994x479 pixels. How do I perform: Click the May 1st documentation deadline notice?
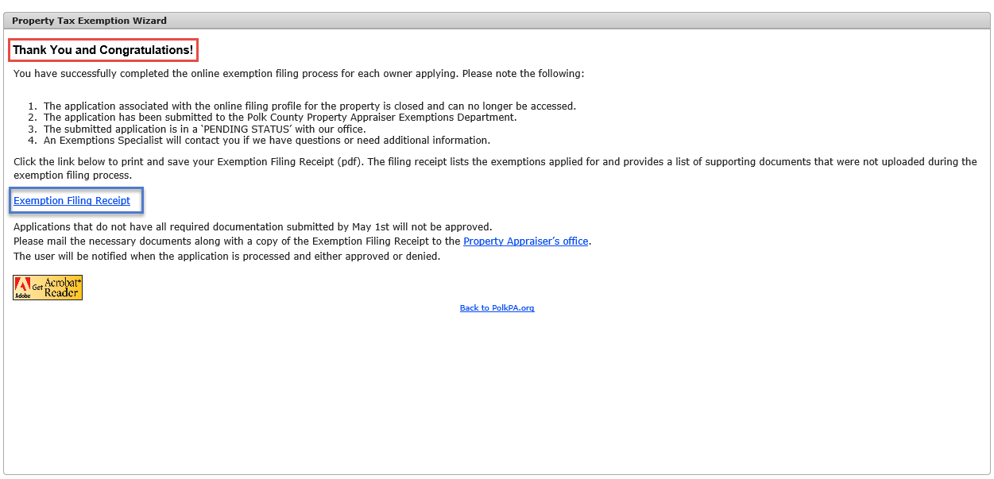tap(253, 227)
